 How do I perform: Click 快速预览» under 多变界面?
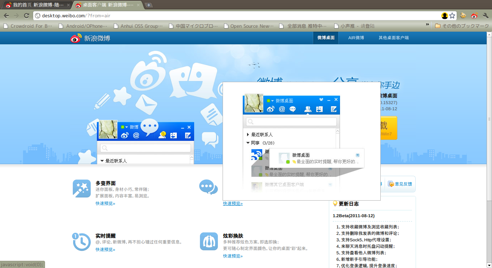click(106, 204)
